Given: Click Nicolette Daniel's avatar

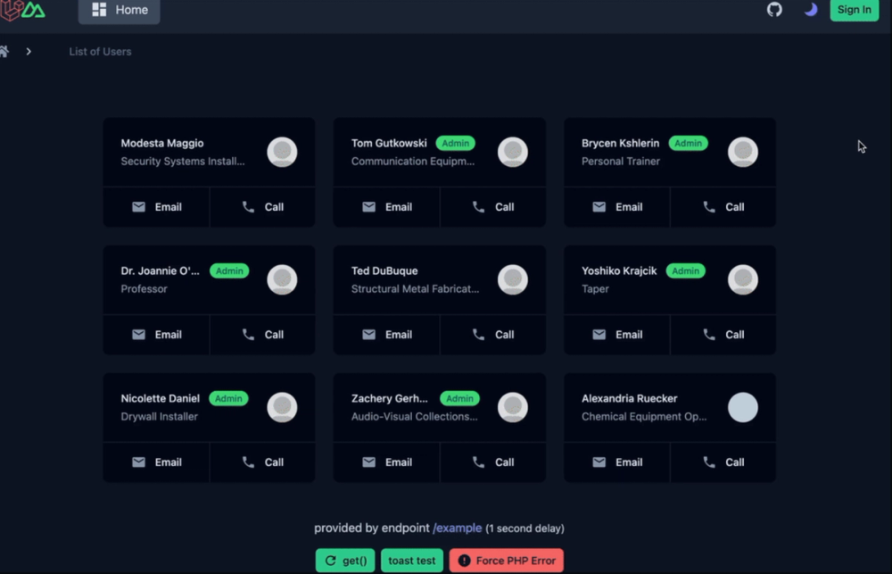Looking at the screenshot, I should point(282,407).
